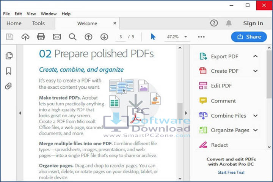Open page thumbnails panel icon
The width and height of the screenshot is (273, 182).
tap(9, 56)
